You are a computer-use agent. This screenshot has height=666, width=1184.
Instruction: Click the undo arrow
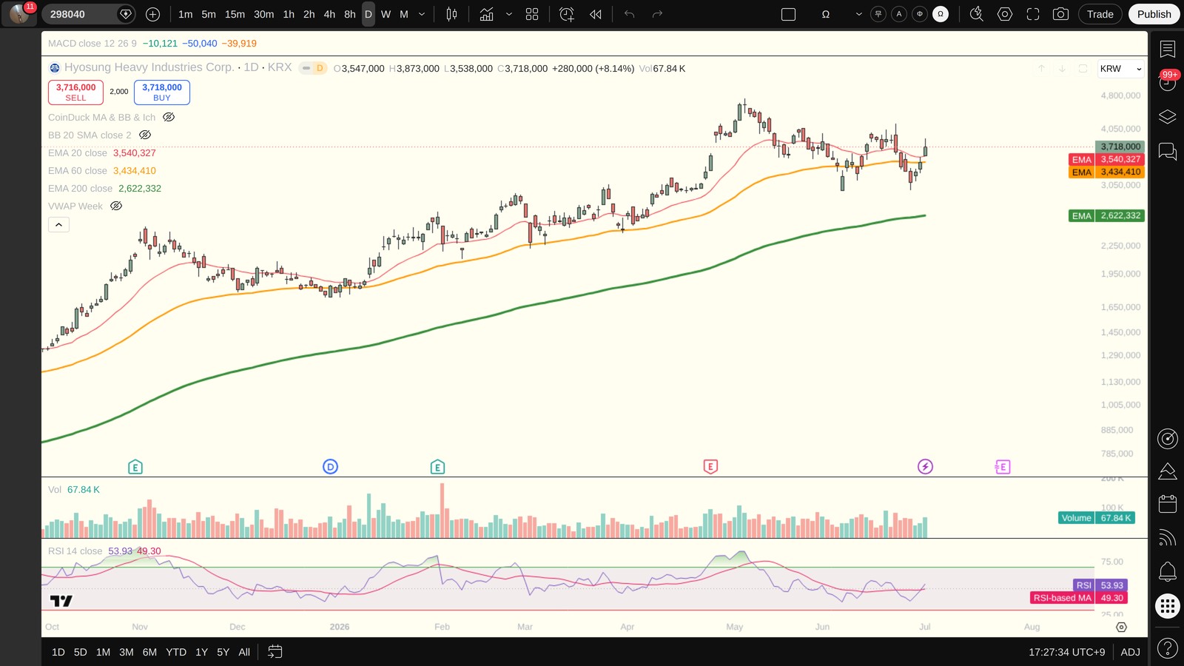pos(630,14)
